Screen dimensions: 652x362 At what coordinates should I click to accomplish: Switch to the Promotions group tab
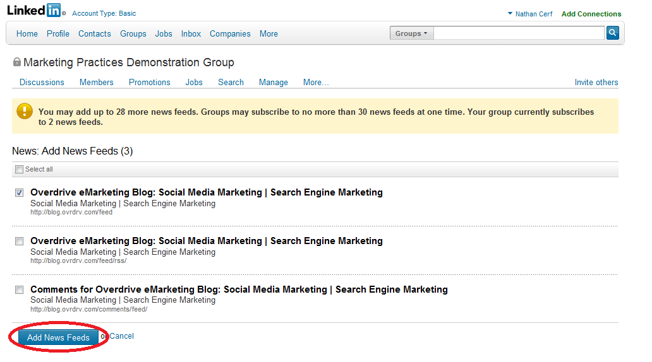[150, 82]
